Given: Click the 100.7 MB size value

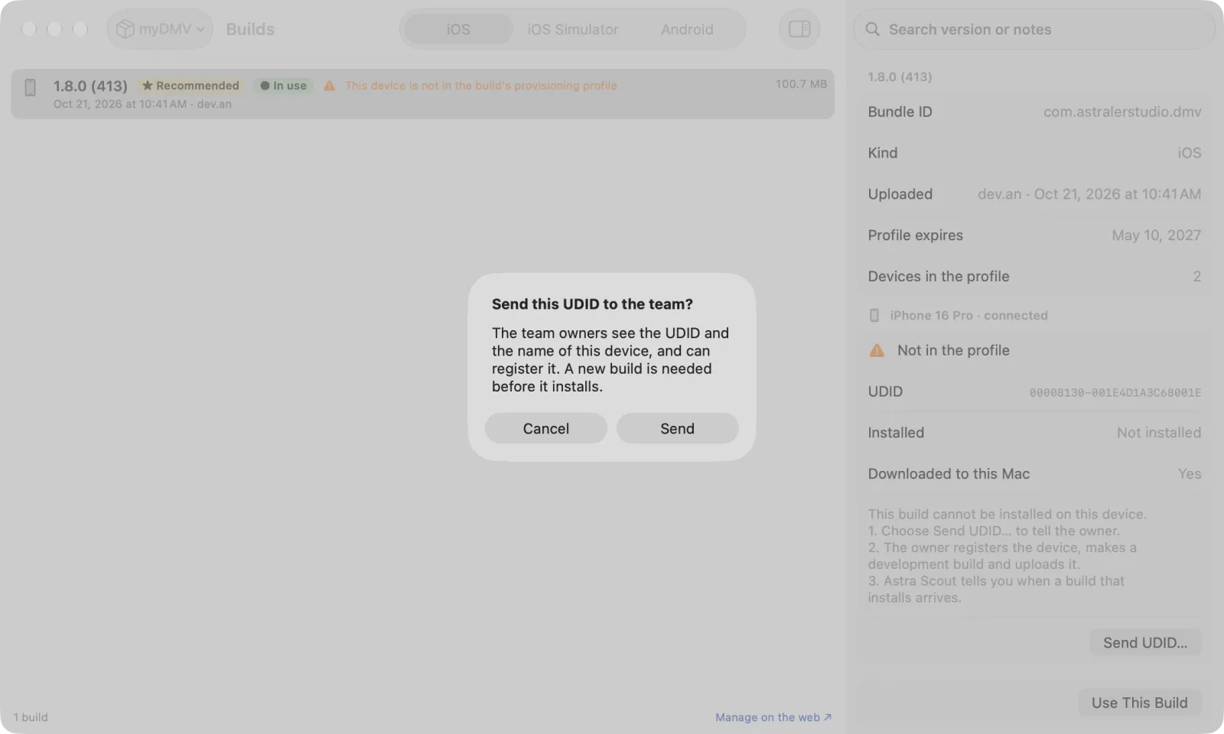Looking at the screenshot, I should point(801,84).
